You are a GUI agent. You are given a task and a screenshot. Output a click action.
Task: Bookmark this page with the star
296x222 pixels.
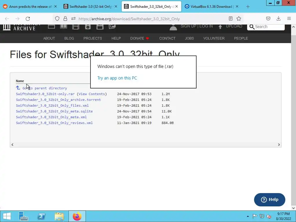click(x=239, y=18)
